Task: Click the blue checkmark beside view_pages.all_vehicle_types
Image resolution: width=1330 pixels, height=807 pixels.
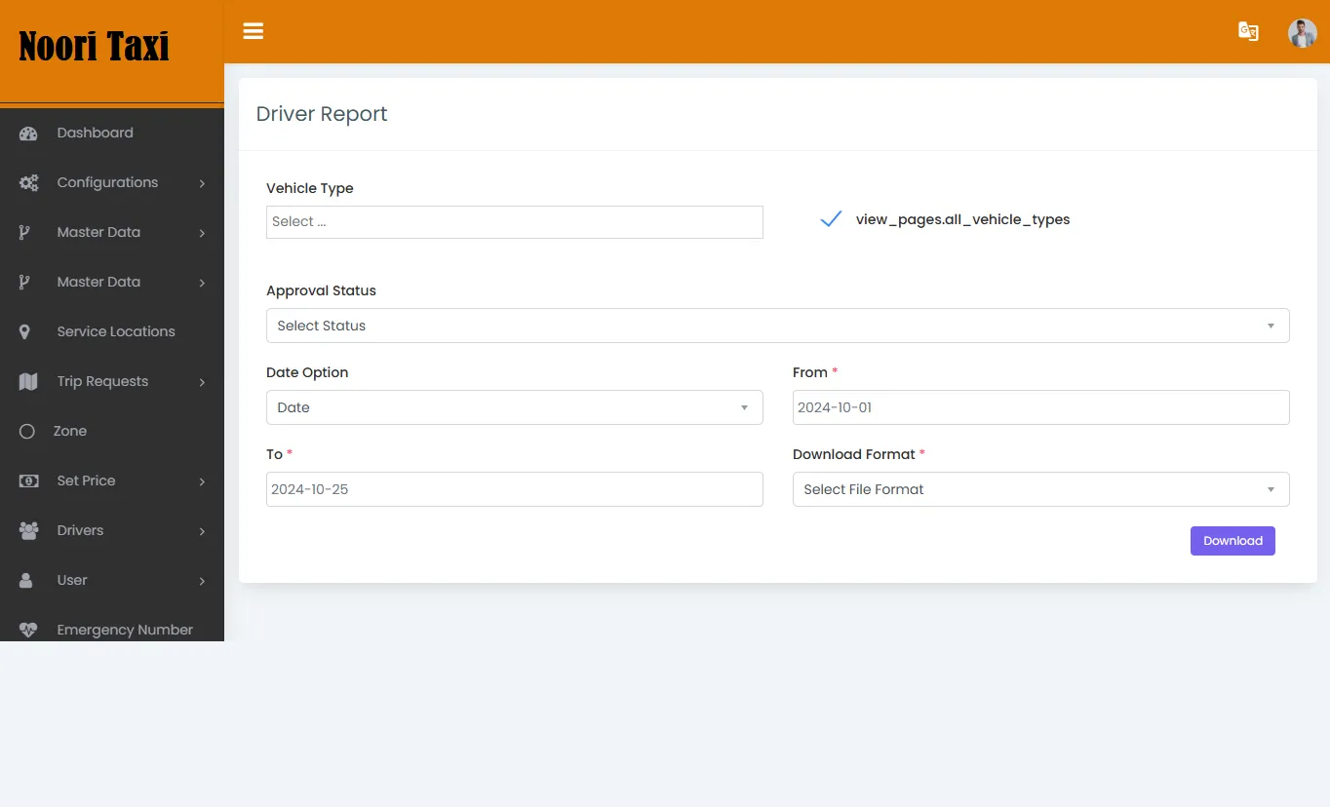Action: pyautogui.click(x=830, y=219)
